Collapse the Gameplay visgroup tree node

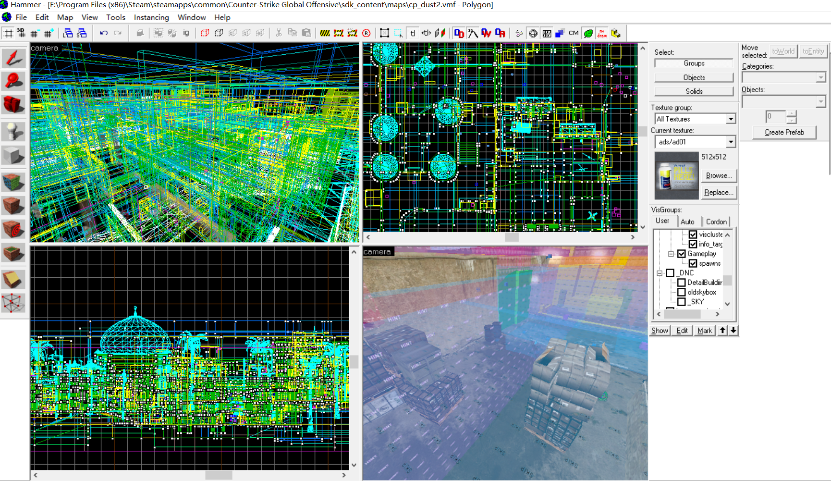coord(671,254)
